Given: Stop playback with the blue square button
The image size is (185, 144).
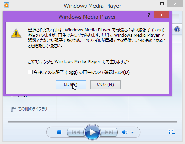Looking at the screenshot, I should 59,132.
